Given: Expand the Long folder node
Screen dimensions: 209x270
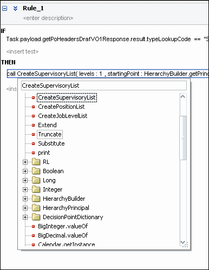Looking at the screenshot, I should (x=25, y=181).
